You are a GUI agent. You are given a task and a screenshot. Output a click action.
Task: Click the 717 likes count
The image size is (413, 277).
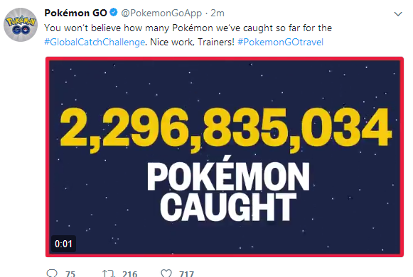(186, 274)
